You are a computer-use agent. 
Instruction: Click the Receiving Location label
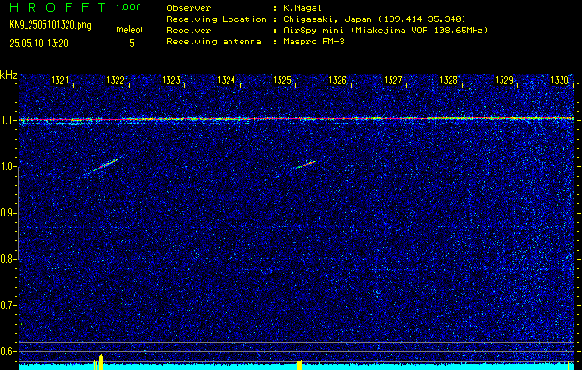[217, 18]
